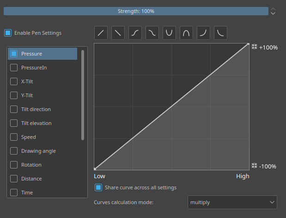This screenshot has height=218, width=286.
Task: Select the Rotation row label
Action: pyautogui.click(x=31, y=165)
